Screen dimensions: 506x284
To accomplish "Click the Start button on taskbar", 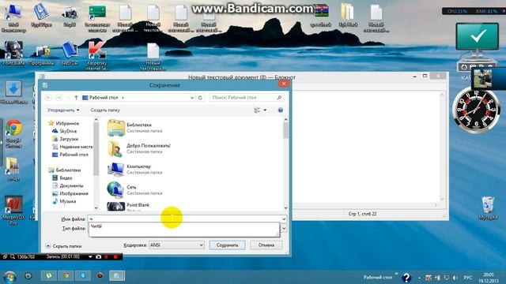I will pyautogui.click(x=10, y=276).
